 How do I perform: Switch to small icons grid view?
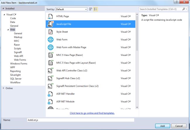pyautogui.click(x=91, y=9)
